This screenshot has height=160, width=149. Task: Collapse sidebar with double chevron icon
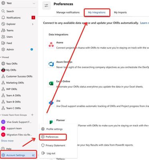click(33, 155)
